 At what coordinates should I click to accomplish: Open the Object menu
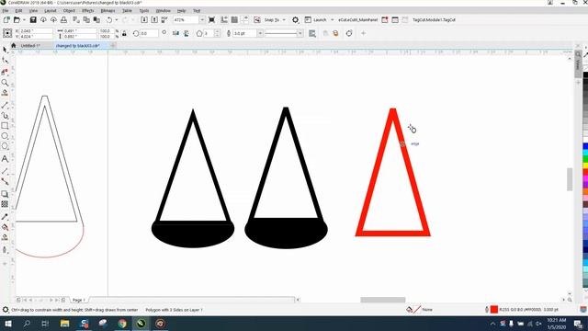pyautogui.click(x=69, y=11)
